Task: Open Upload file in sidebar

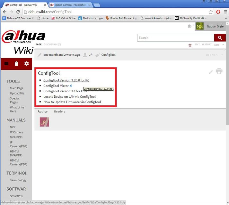Action: pos(17,93)
